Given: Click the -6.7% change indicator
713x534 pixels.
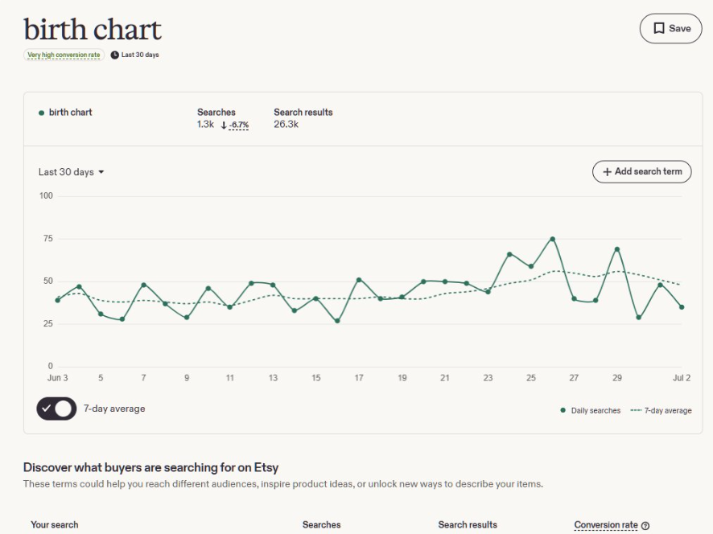Looking at the screenshot, I should coord(239,125).
